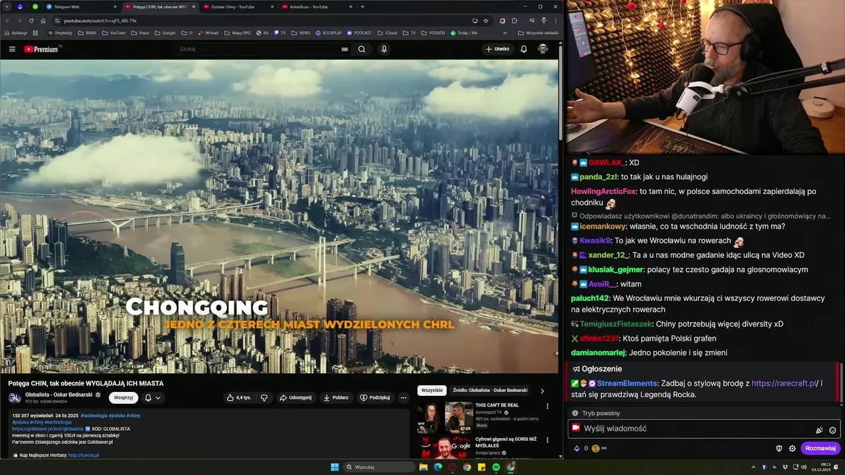Reload the page
This screenshot has height=475, width=845.
[31, 20]
